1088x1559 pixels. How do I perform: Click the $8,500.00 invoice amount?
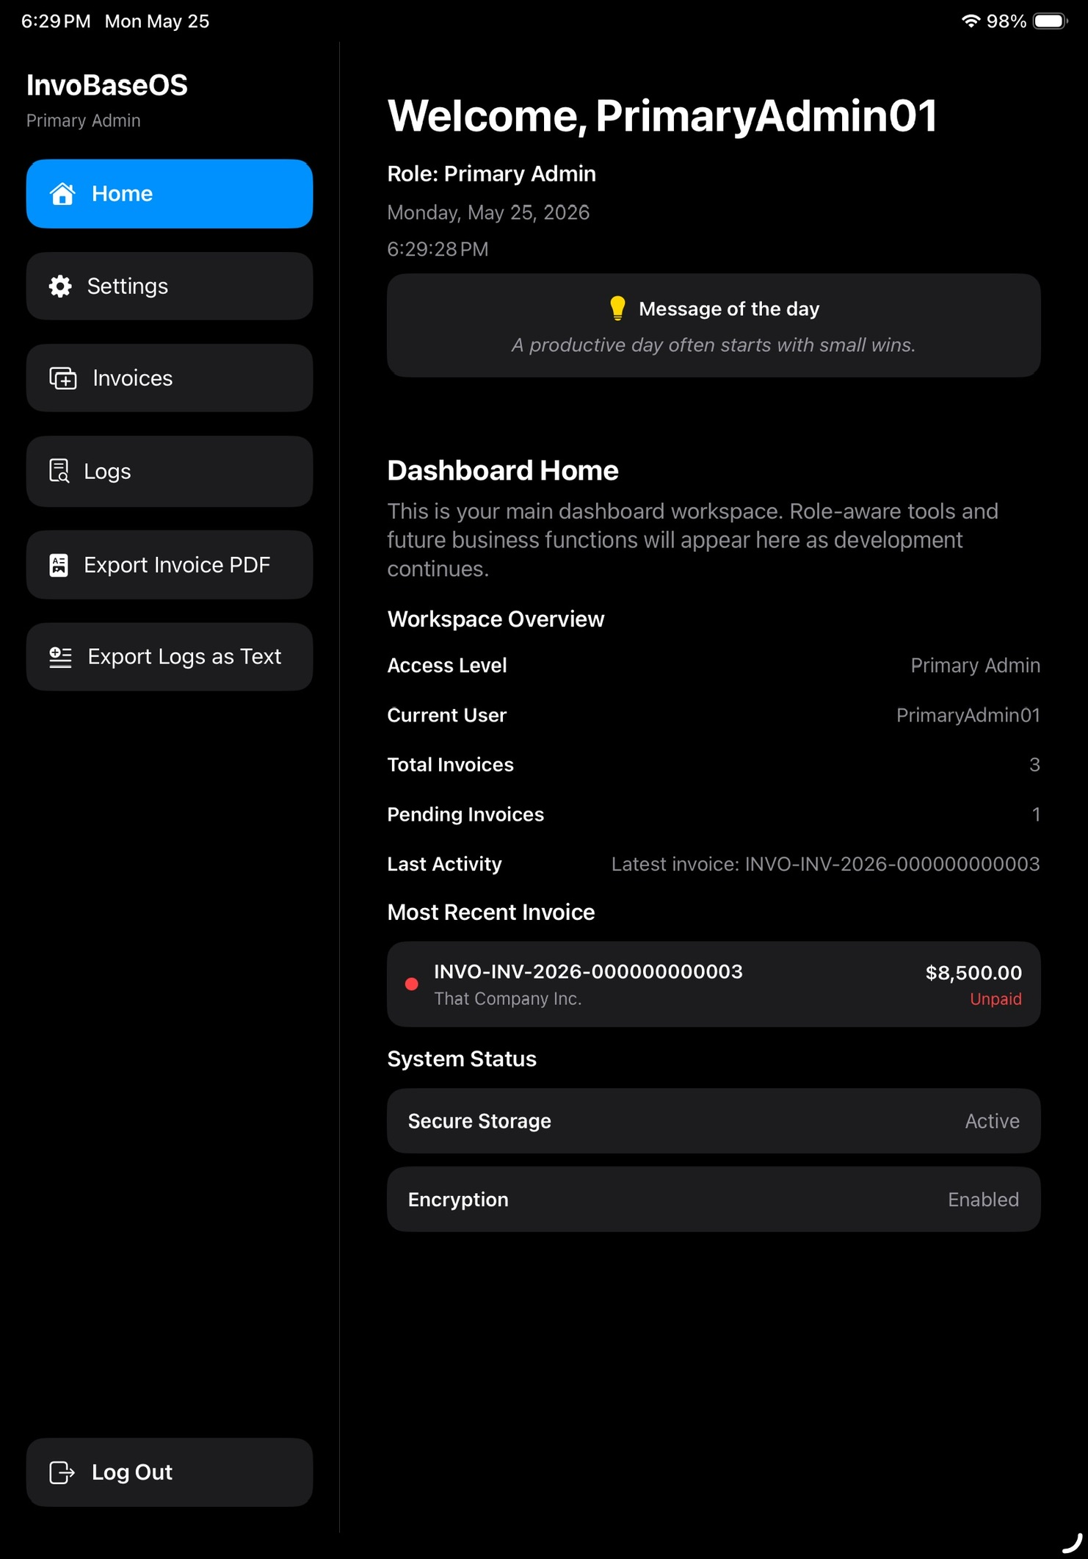973,973
